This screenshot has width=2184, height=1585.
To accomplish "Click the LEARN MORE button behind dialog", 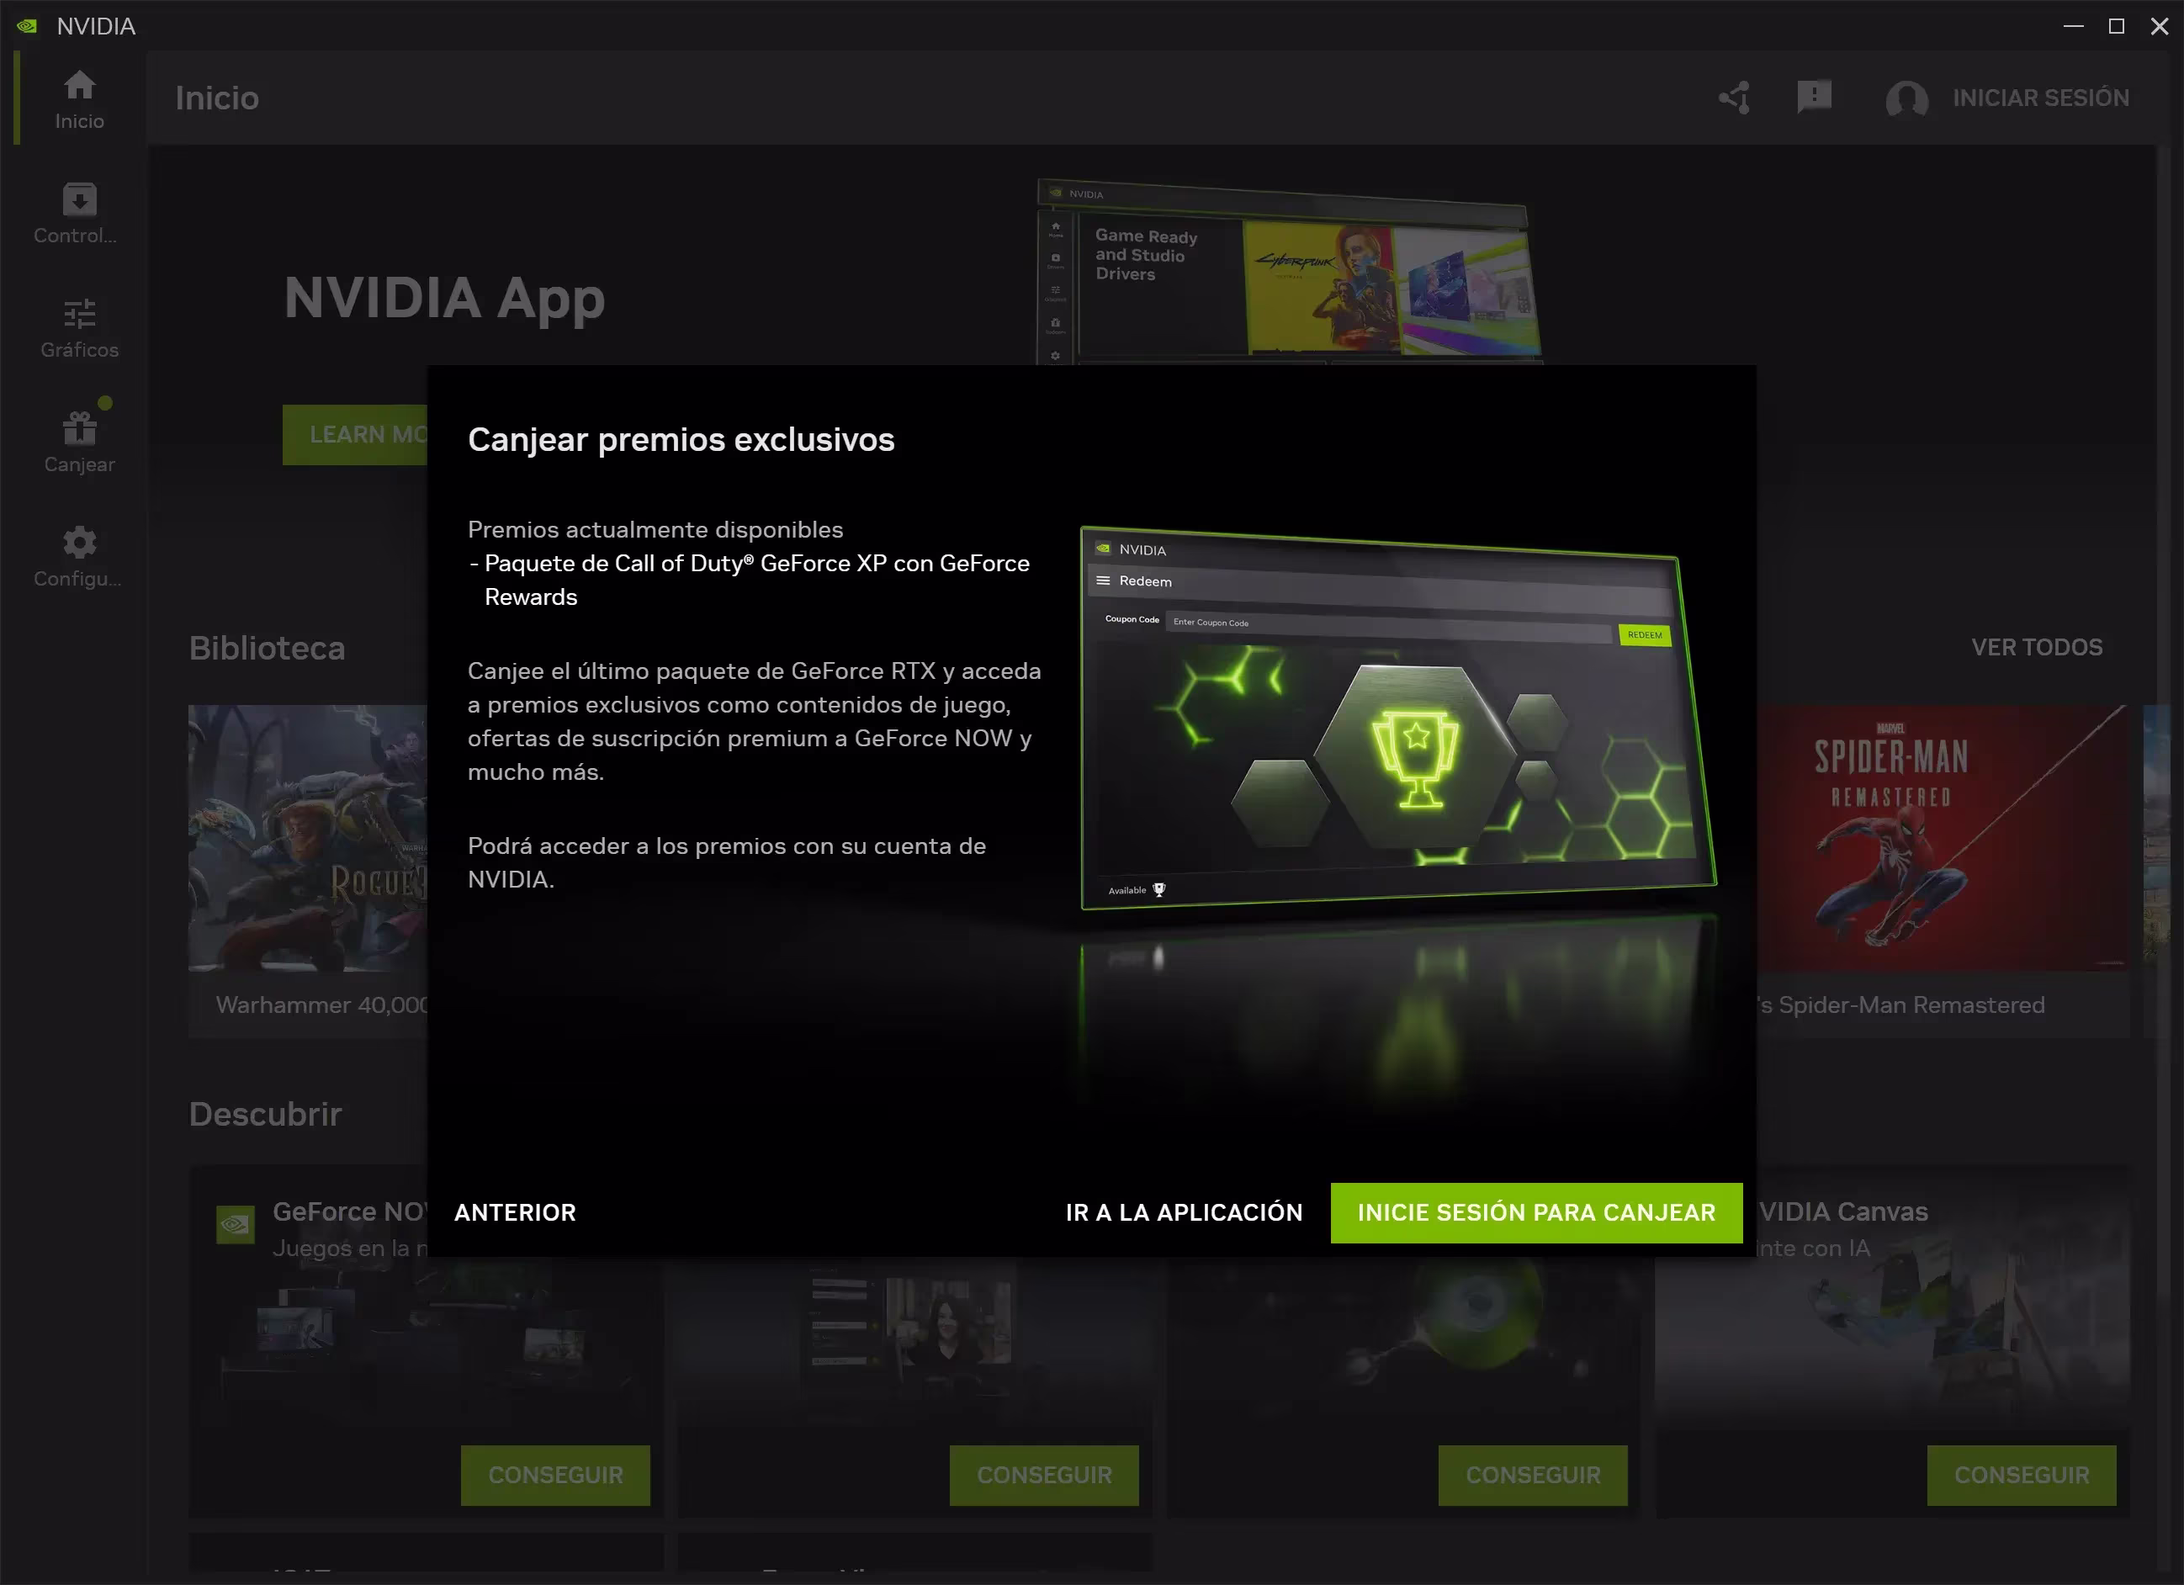I will (355, 434).
